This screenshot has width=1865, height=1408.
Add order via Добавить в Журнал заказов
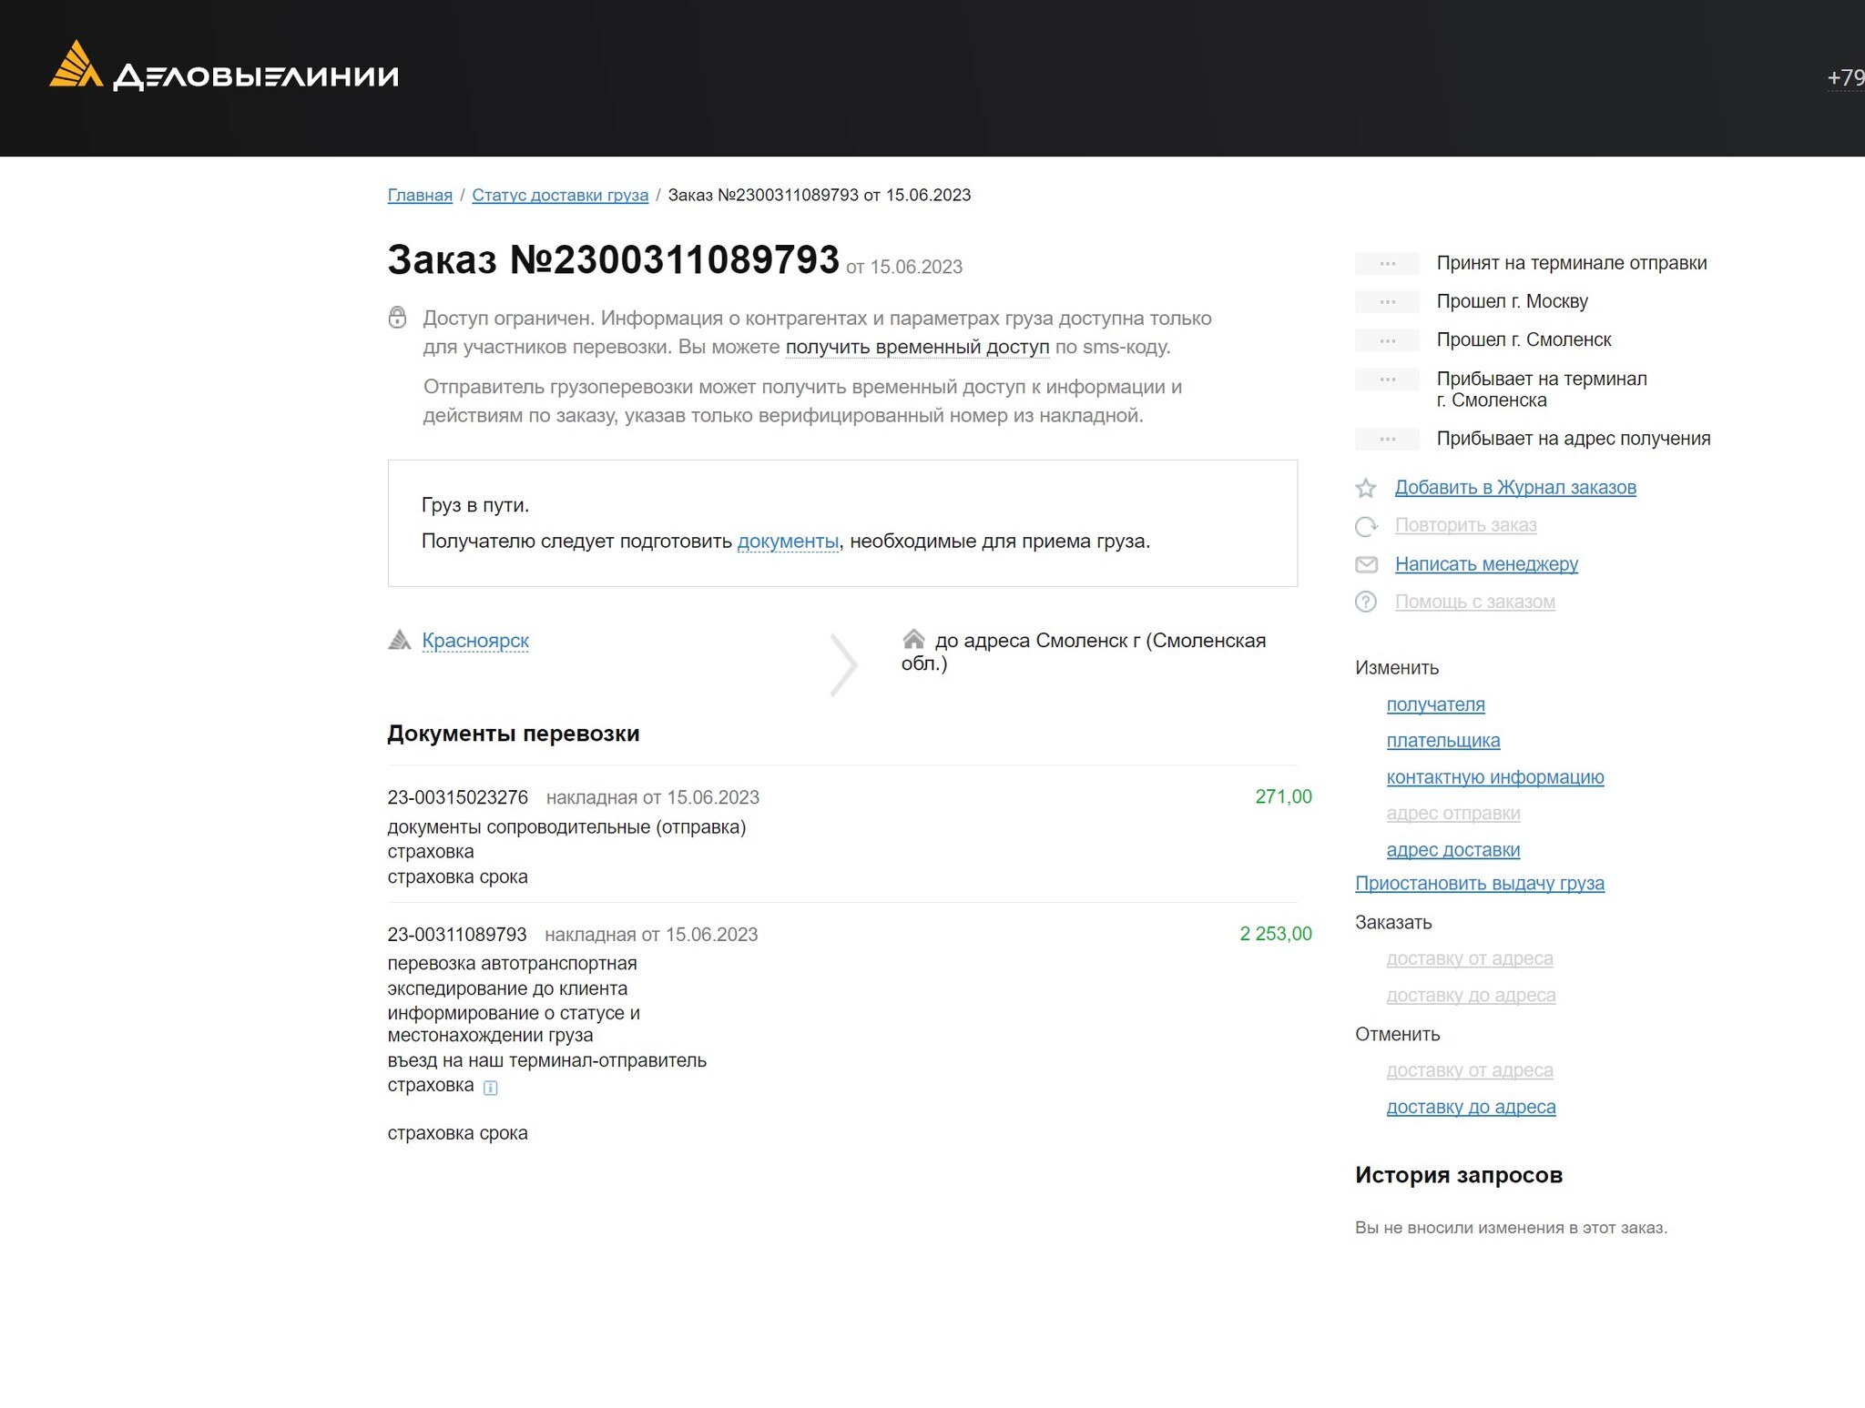point(1515,487)
